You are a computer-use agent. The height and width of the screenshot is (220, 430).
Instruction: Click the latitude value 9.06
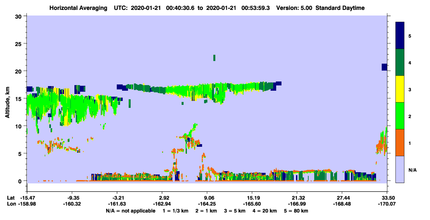coord(209,198)
